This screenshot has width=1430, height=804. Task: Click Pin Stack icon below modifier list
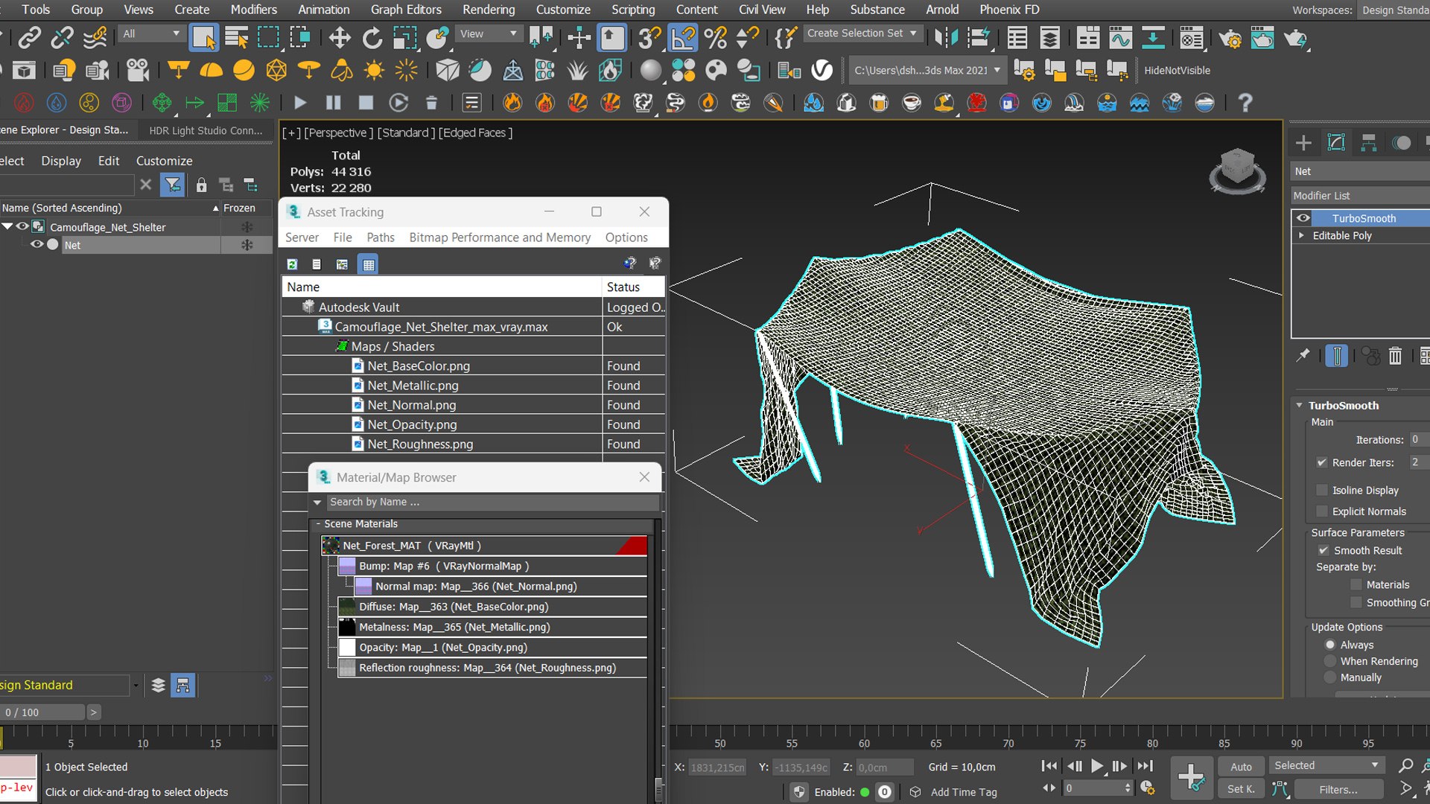click(1303, 357)
